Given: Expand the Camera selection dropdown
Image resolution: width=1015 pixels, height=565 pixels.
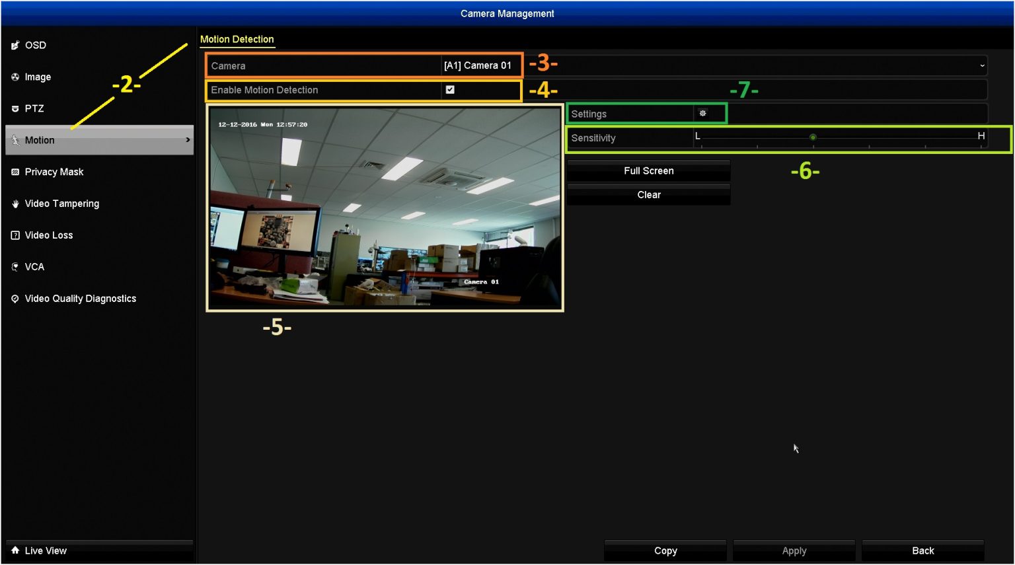Looking at the screenshot, I should (x=983, y=65).
